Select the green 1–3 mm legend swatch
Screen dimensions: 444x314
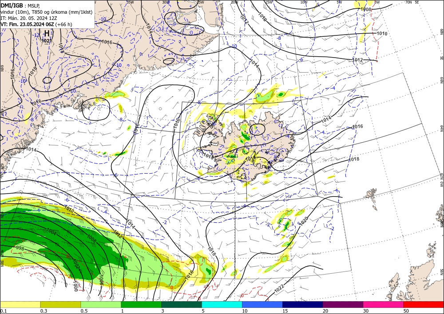(141, 304)
